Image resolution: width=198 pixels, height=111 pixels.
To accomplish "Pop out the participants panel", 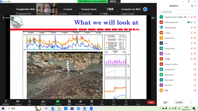I will pyautogui.click(x=192, y=6).
